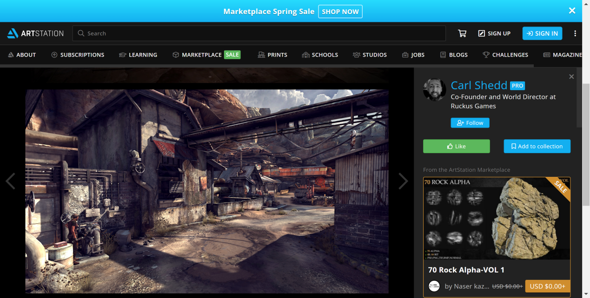Click the Shop Now button
The width and height of the screenshot is (590, 298).
click(340, 12)
